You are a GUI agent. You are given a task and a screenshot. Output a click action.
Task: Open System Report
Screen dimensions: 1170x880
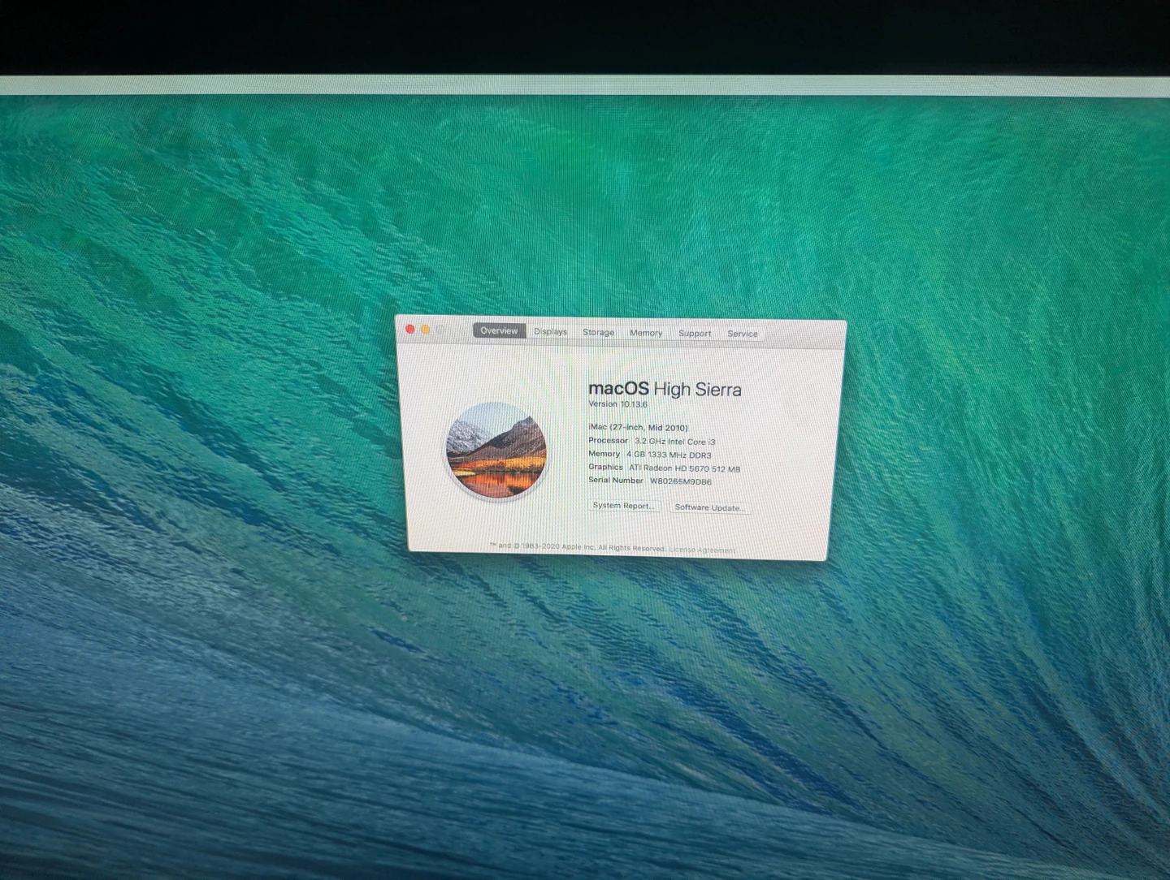[623, 506]
